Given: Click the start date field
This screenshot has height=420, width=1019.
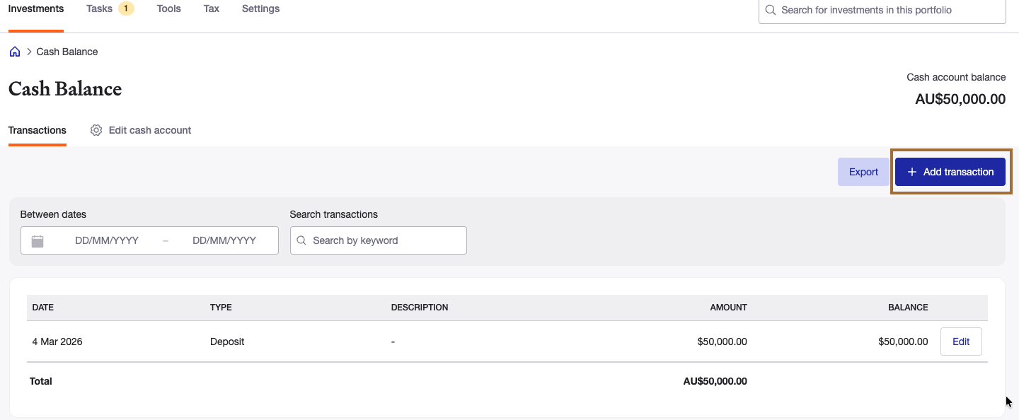Looking at the screenshot, I should point(107,240).
